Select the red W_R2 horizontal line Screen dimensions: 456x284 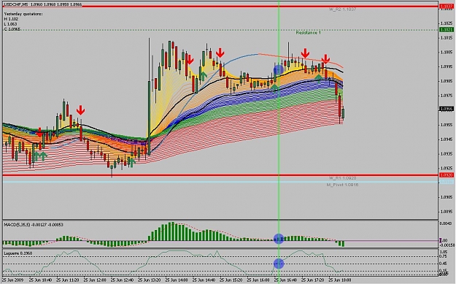(x=220, y=6)
